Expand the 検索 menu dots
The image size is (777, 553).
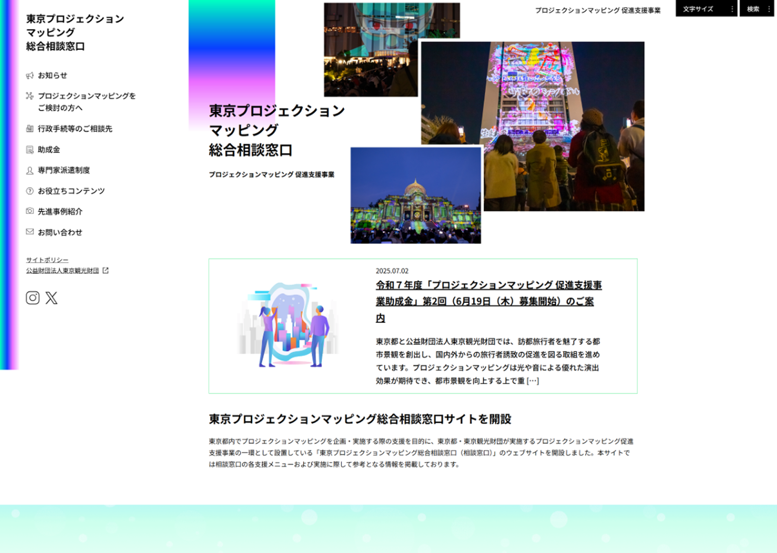[x=769, y=9]
